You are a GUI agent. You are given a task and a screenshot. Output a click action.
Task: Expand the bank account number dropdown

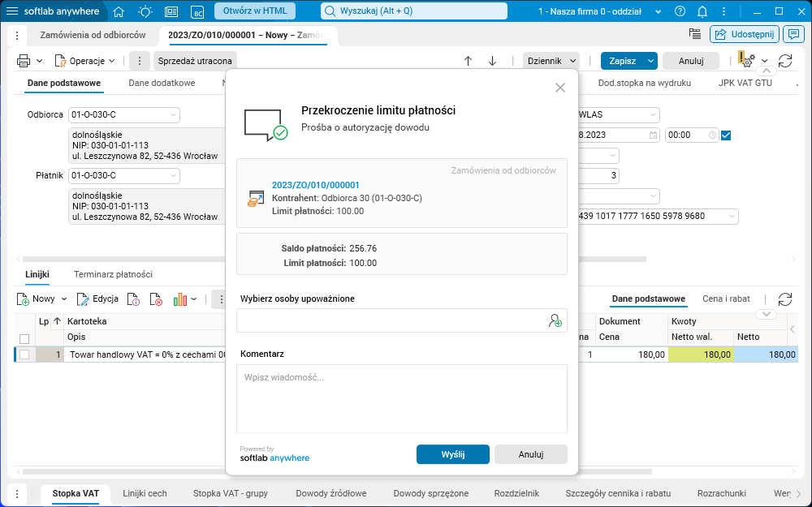coord(732,217)
